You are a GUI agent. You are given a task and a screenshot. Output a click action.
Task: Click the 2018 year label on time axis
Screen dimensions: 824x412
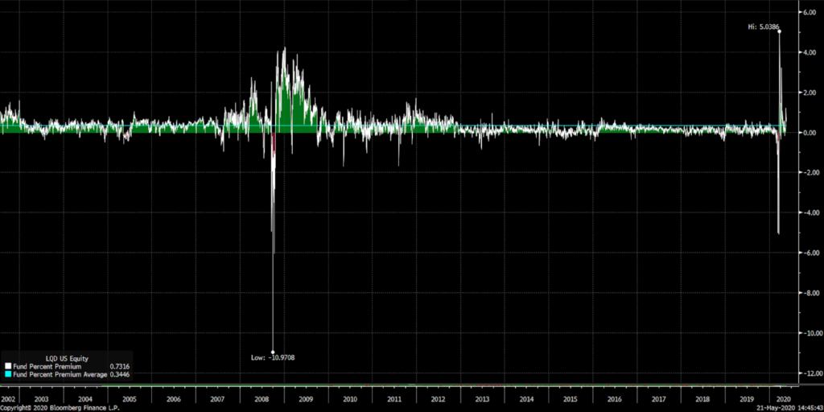(x=702, y=399)
